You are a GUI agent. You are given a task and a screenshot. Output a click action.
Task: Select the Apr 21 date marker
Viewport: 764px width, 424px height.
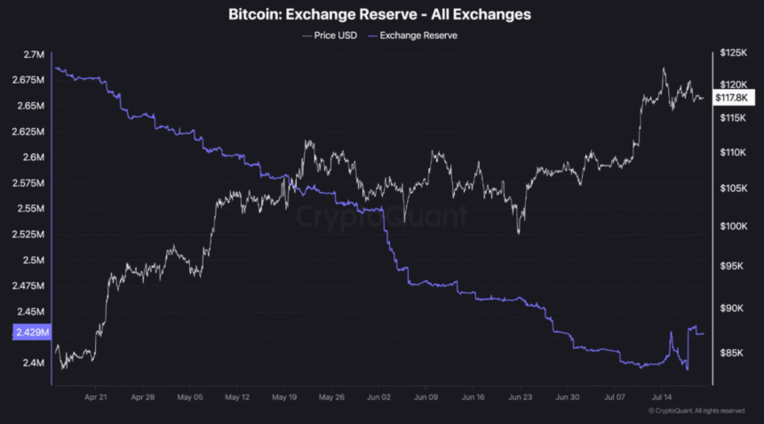click(96, 398)
